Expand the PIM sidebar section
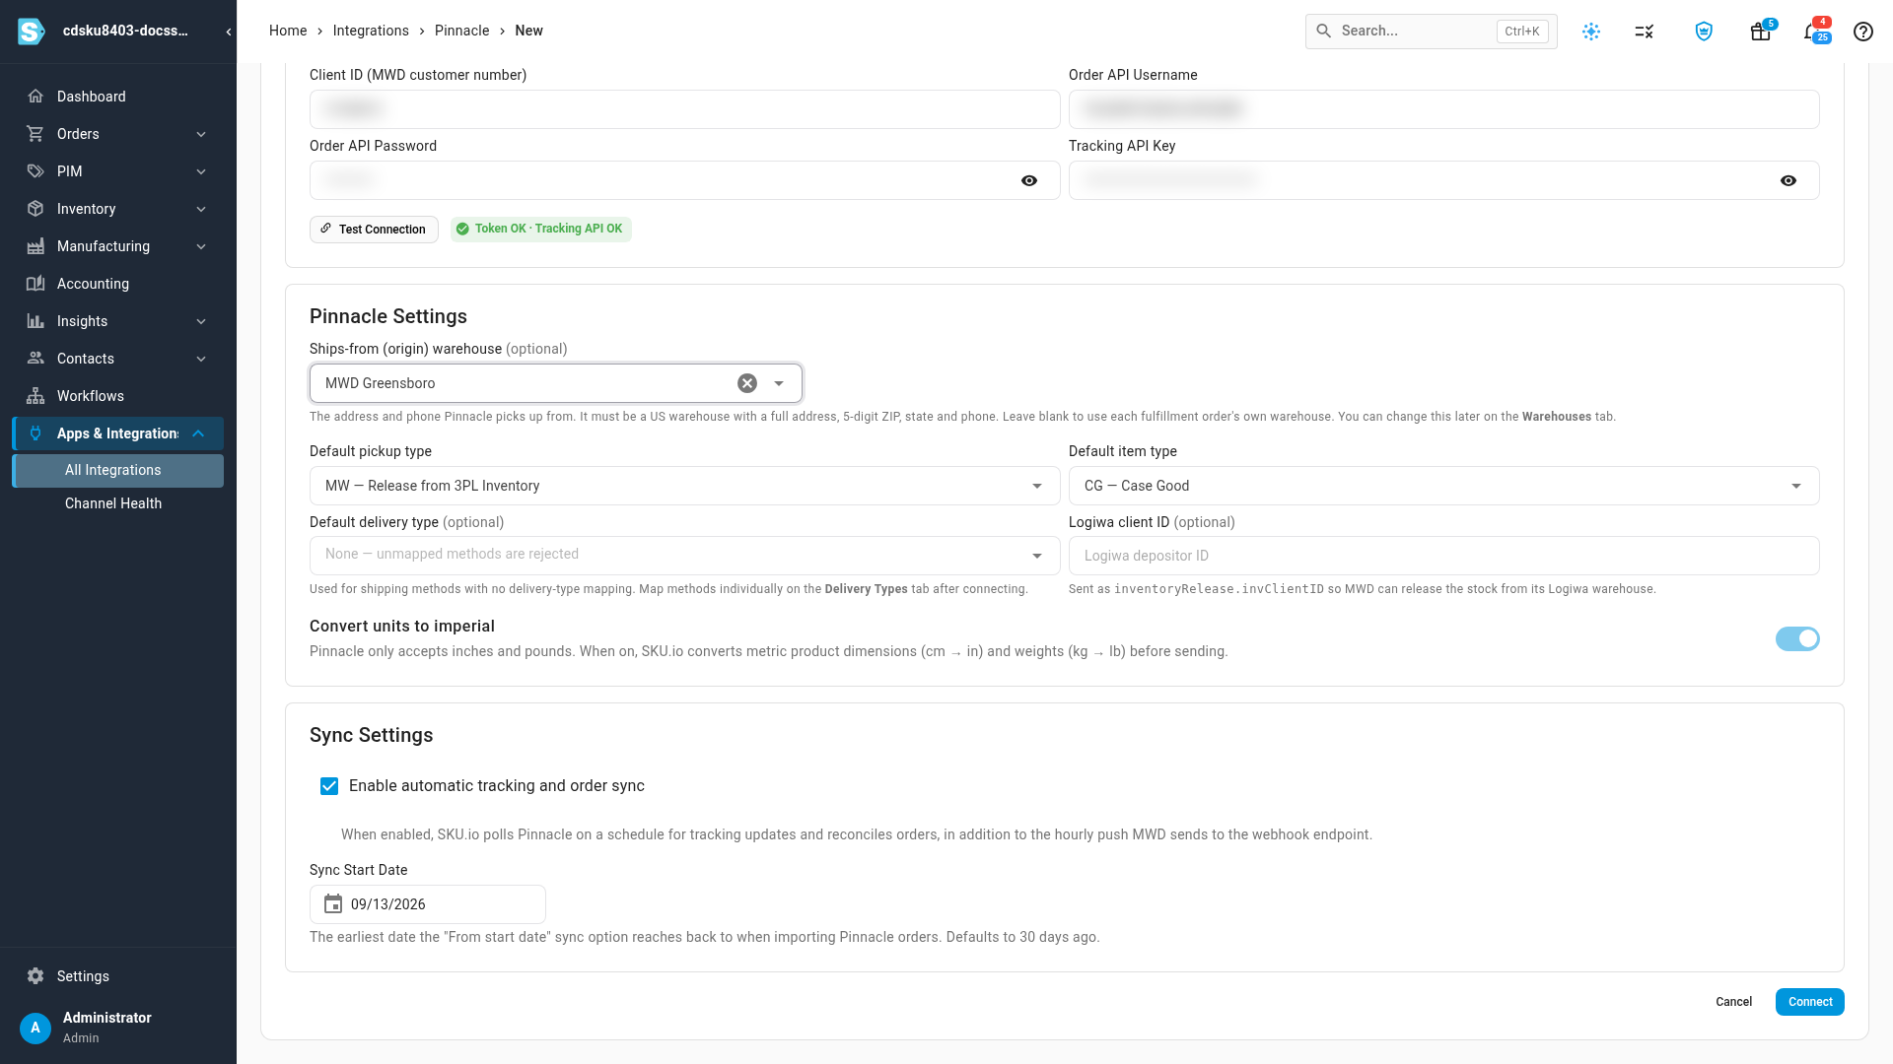The image size is (1893, 1064). (x=118, y=171)
